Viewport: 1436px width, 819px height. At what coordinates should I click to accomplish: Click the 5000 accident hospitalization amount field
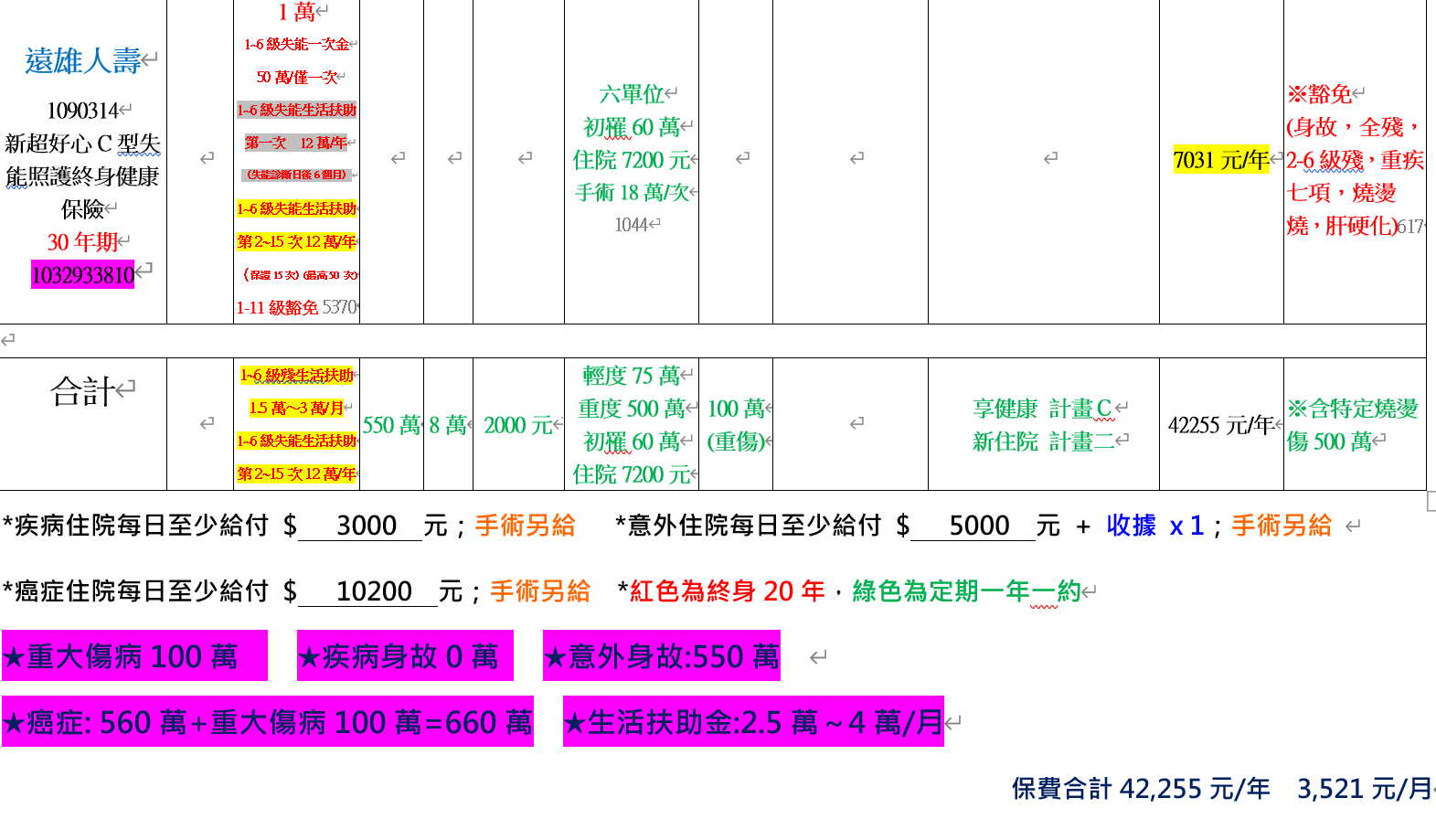pyautogui.click(x=978, y=526)
